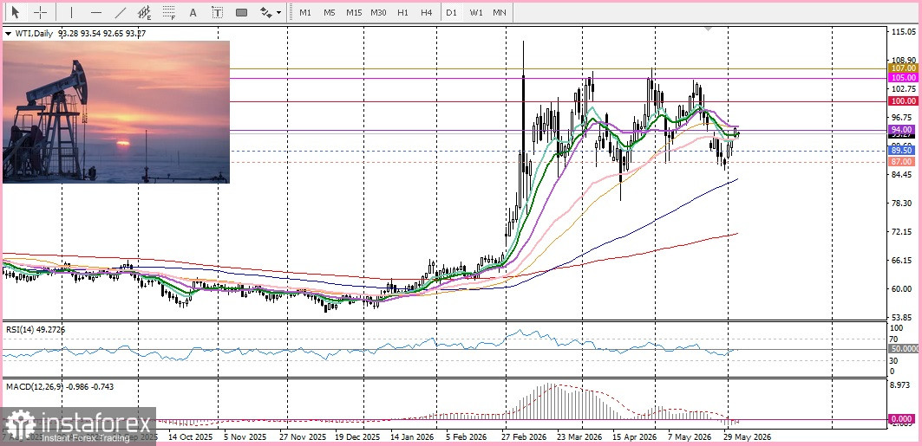Click the 14 Oct 2025 date label

[191, 437]
